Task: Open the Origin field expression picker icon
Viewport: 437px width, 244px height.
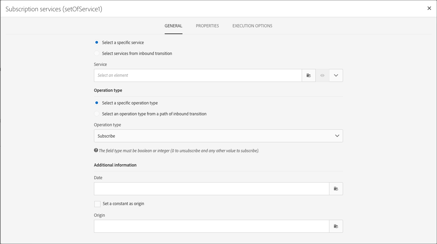Action: pyautogui.click(x=336, y=226)
